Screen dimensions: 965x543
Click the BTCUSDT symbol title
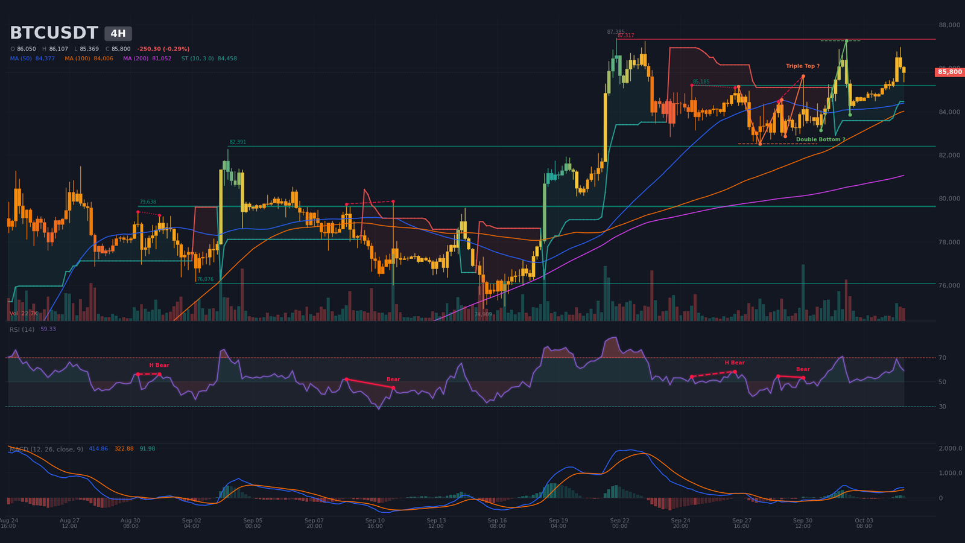(54, 33)
